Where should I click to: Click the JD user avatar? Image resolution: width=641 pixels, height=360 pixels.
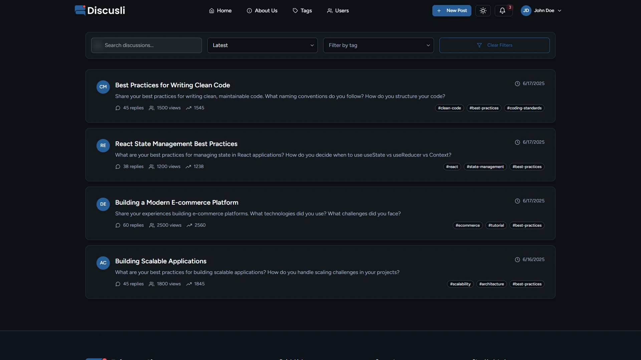coord(526,11)
